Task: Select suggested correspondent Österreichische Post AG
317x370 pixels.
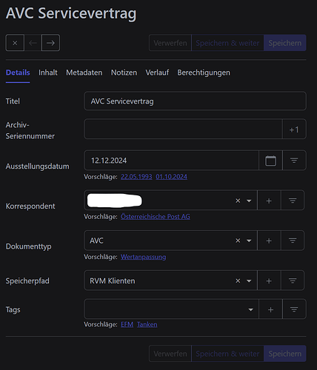Action: (156, 217)
